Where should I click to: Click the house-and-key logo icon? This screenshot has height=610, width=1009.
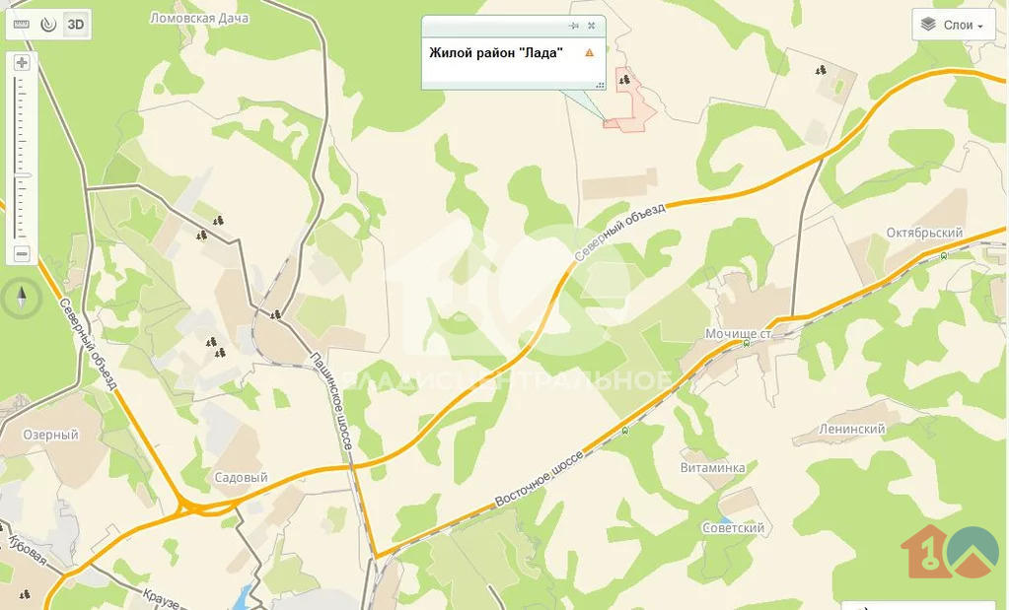coord(926,551)
